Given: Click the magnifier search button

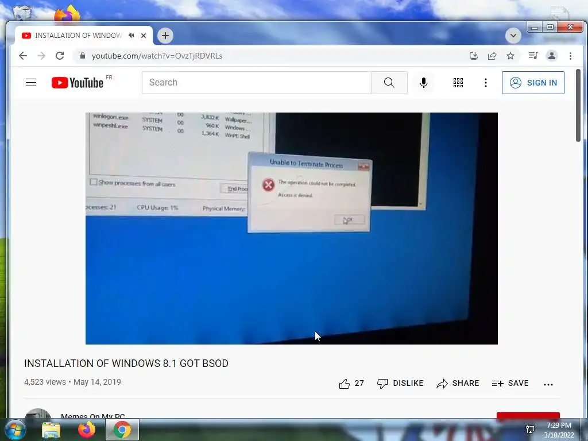Looking at the screenshot, I should [389, 83].
